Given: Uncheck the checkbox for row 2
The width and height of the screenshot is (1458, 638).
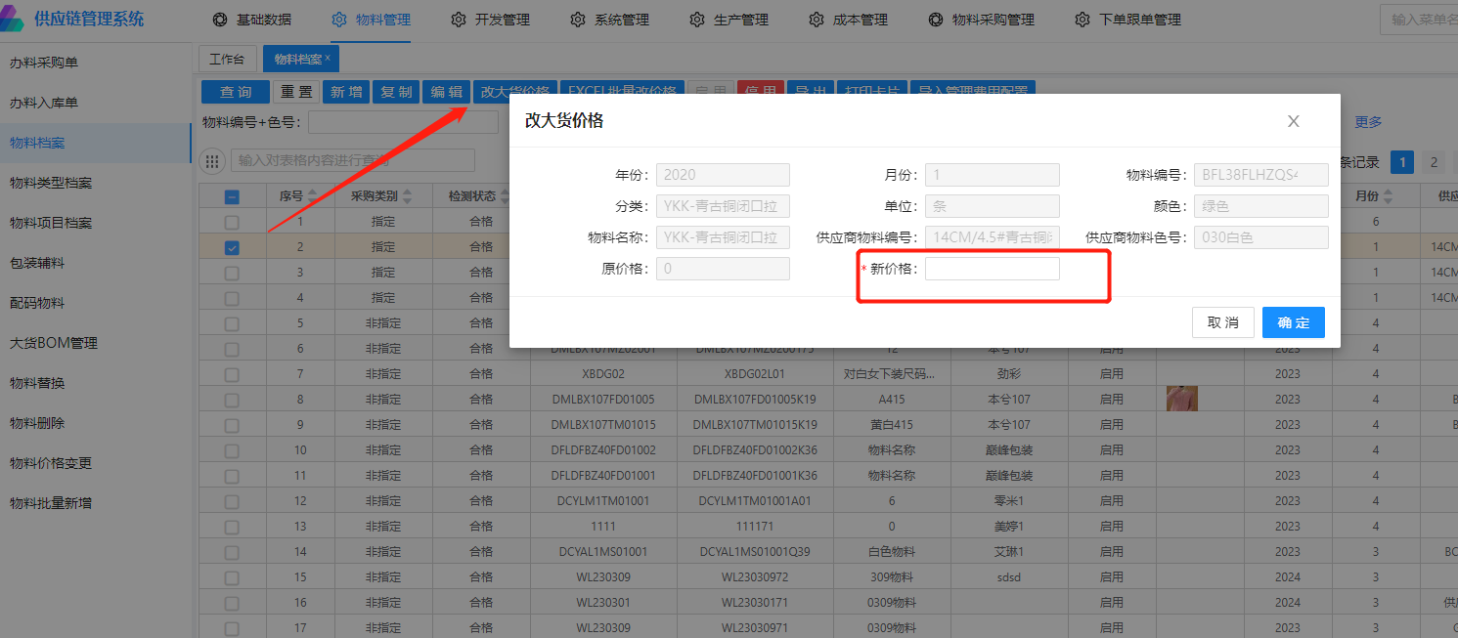Looking at the screenshot, I should click(232, 247).
